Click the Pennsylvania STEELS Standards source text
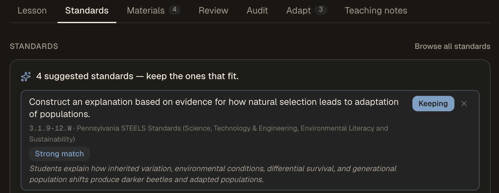 click(x=208, y=133)
